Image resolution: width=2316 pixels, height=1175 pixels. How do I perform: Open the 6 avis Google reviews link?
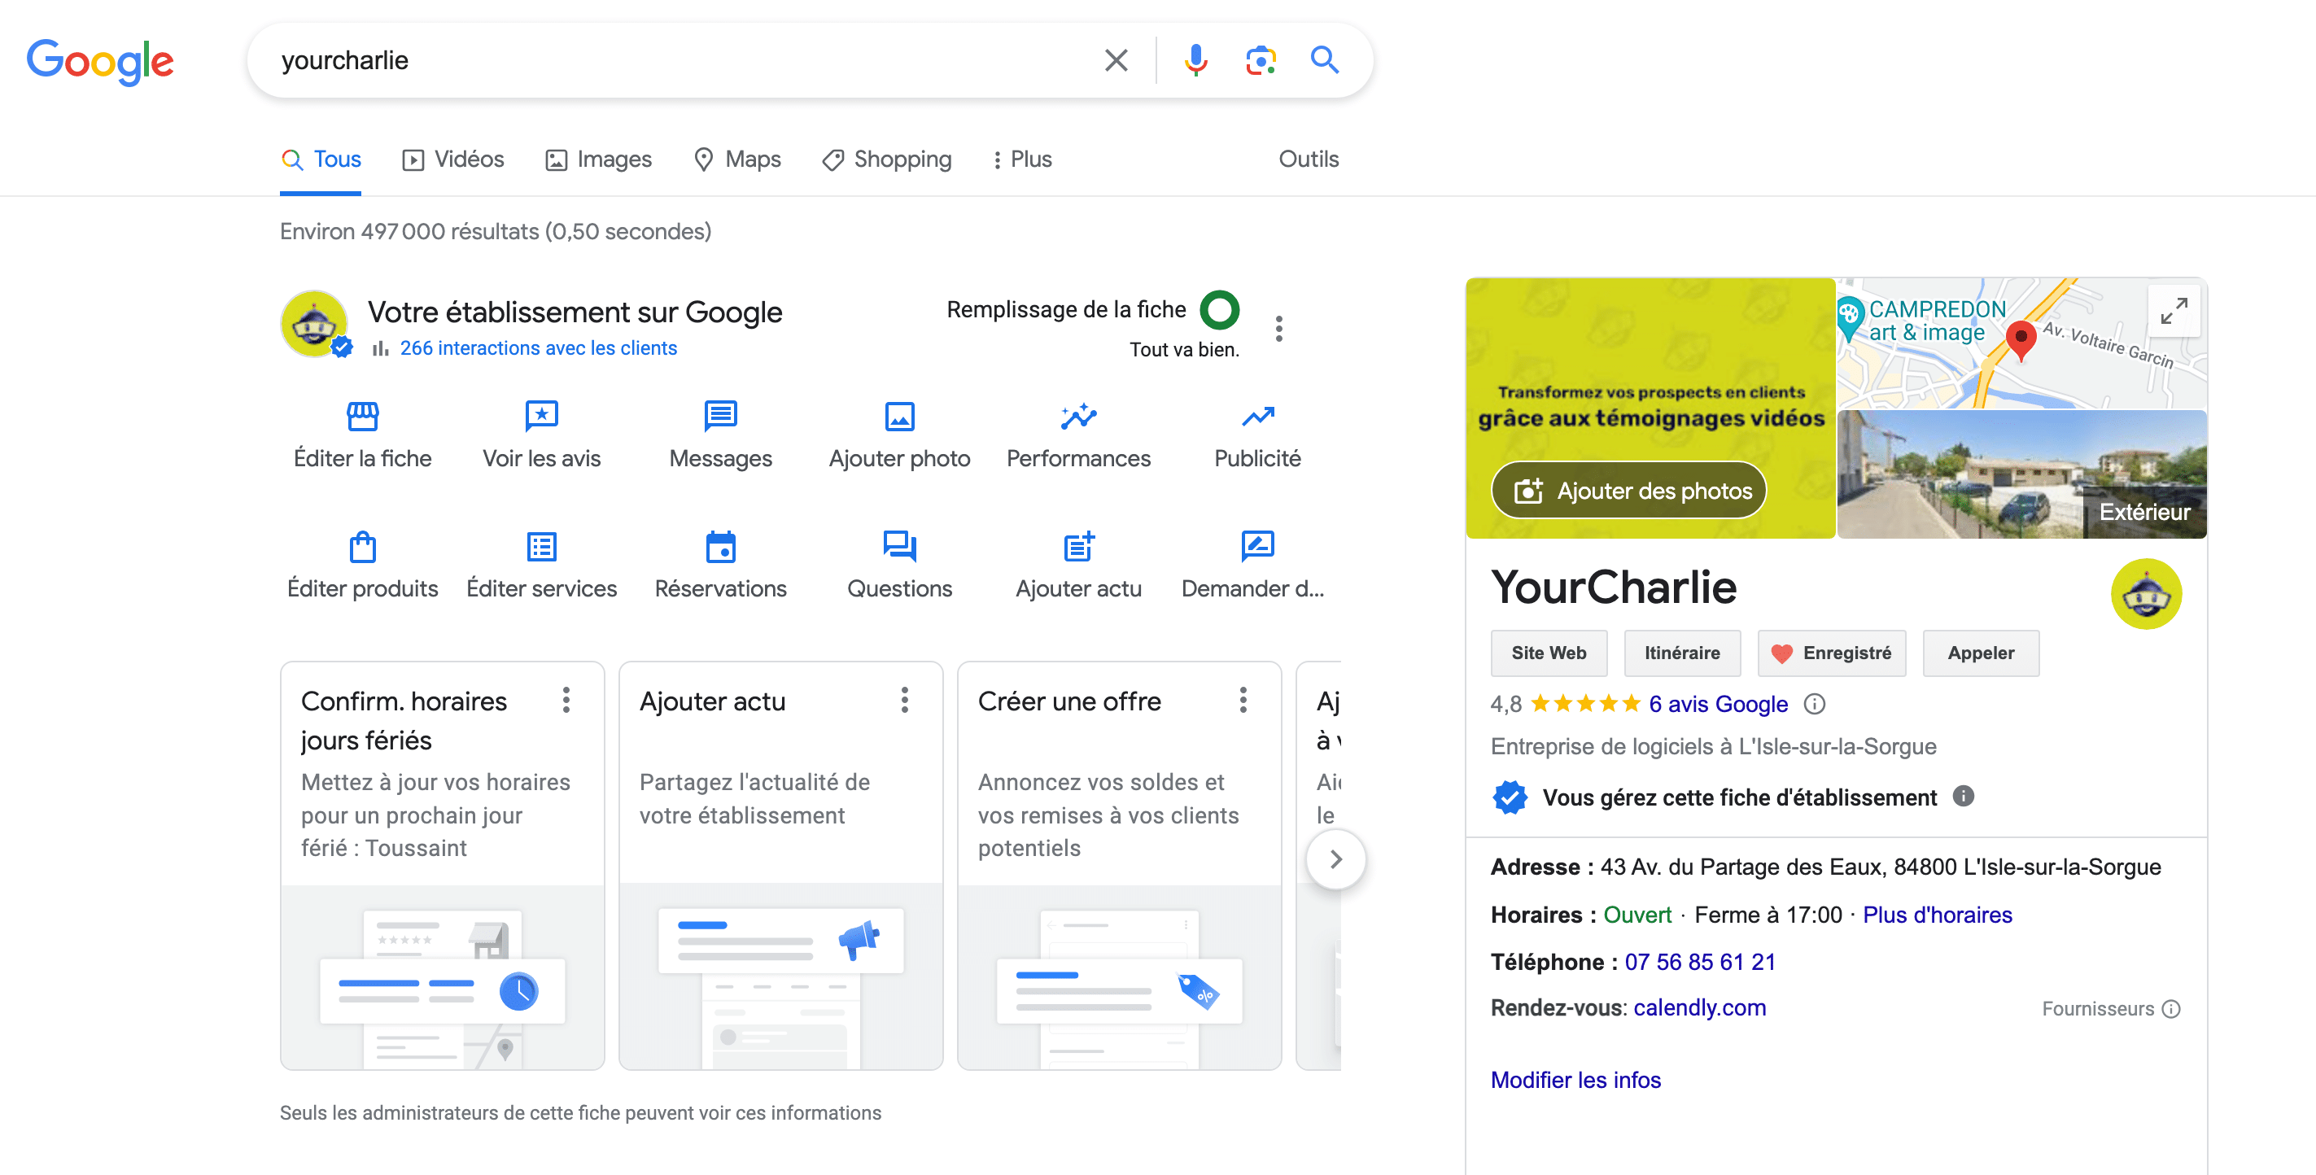click(1717, 704)
